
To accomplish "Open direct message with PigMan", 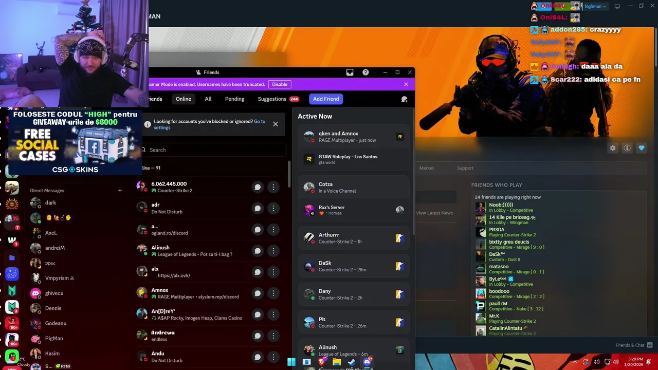I will (x=77, y=338).
